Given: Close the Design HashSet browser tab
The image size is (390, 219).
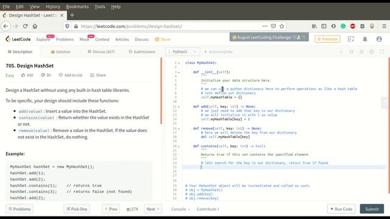Looking at the screenshot, I should point(62,15).
